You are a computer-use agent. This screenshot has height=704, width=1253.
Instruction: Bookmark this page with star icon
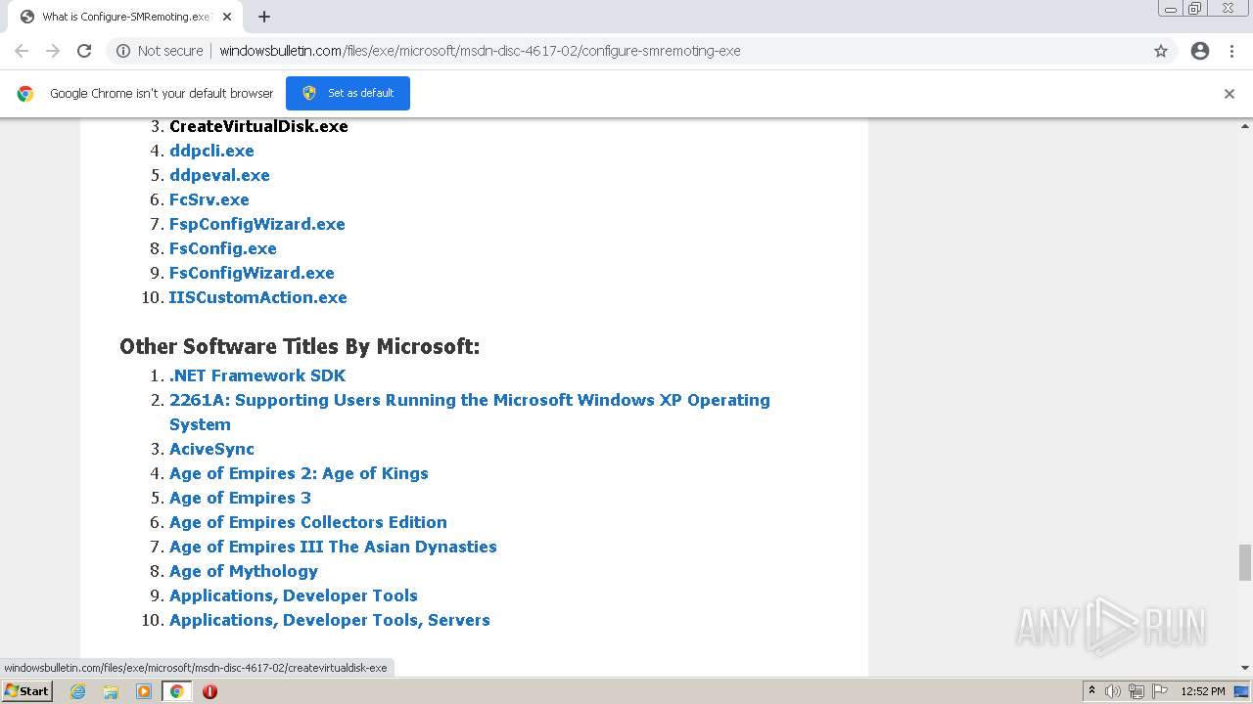(x=1161, y=51)
